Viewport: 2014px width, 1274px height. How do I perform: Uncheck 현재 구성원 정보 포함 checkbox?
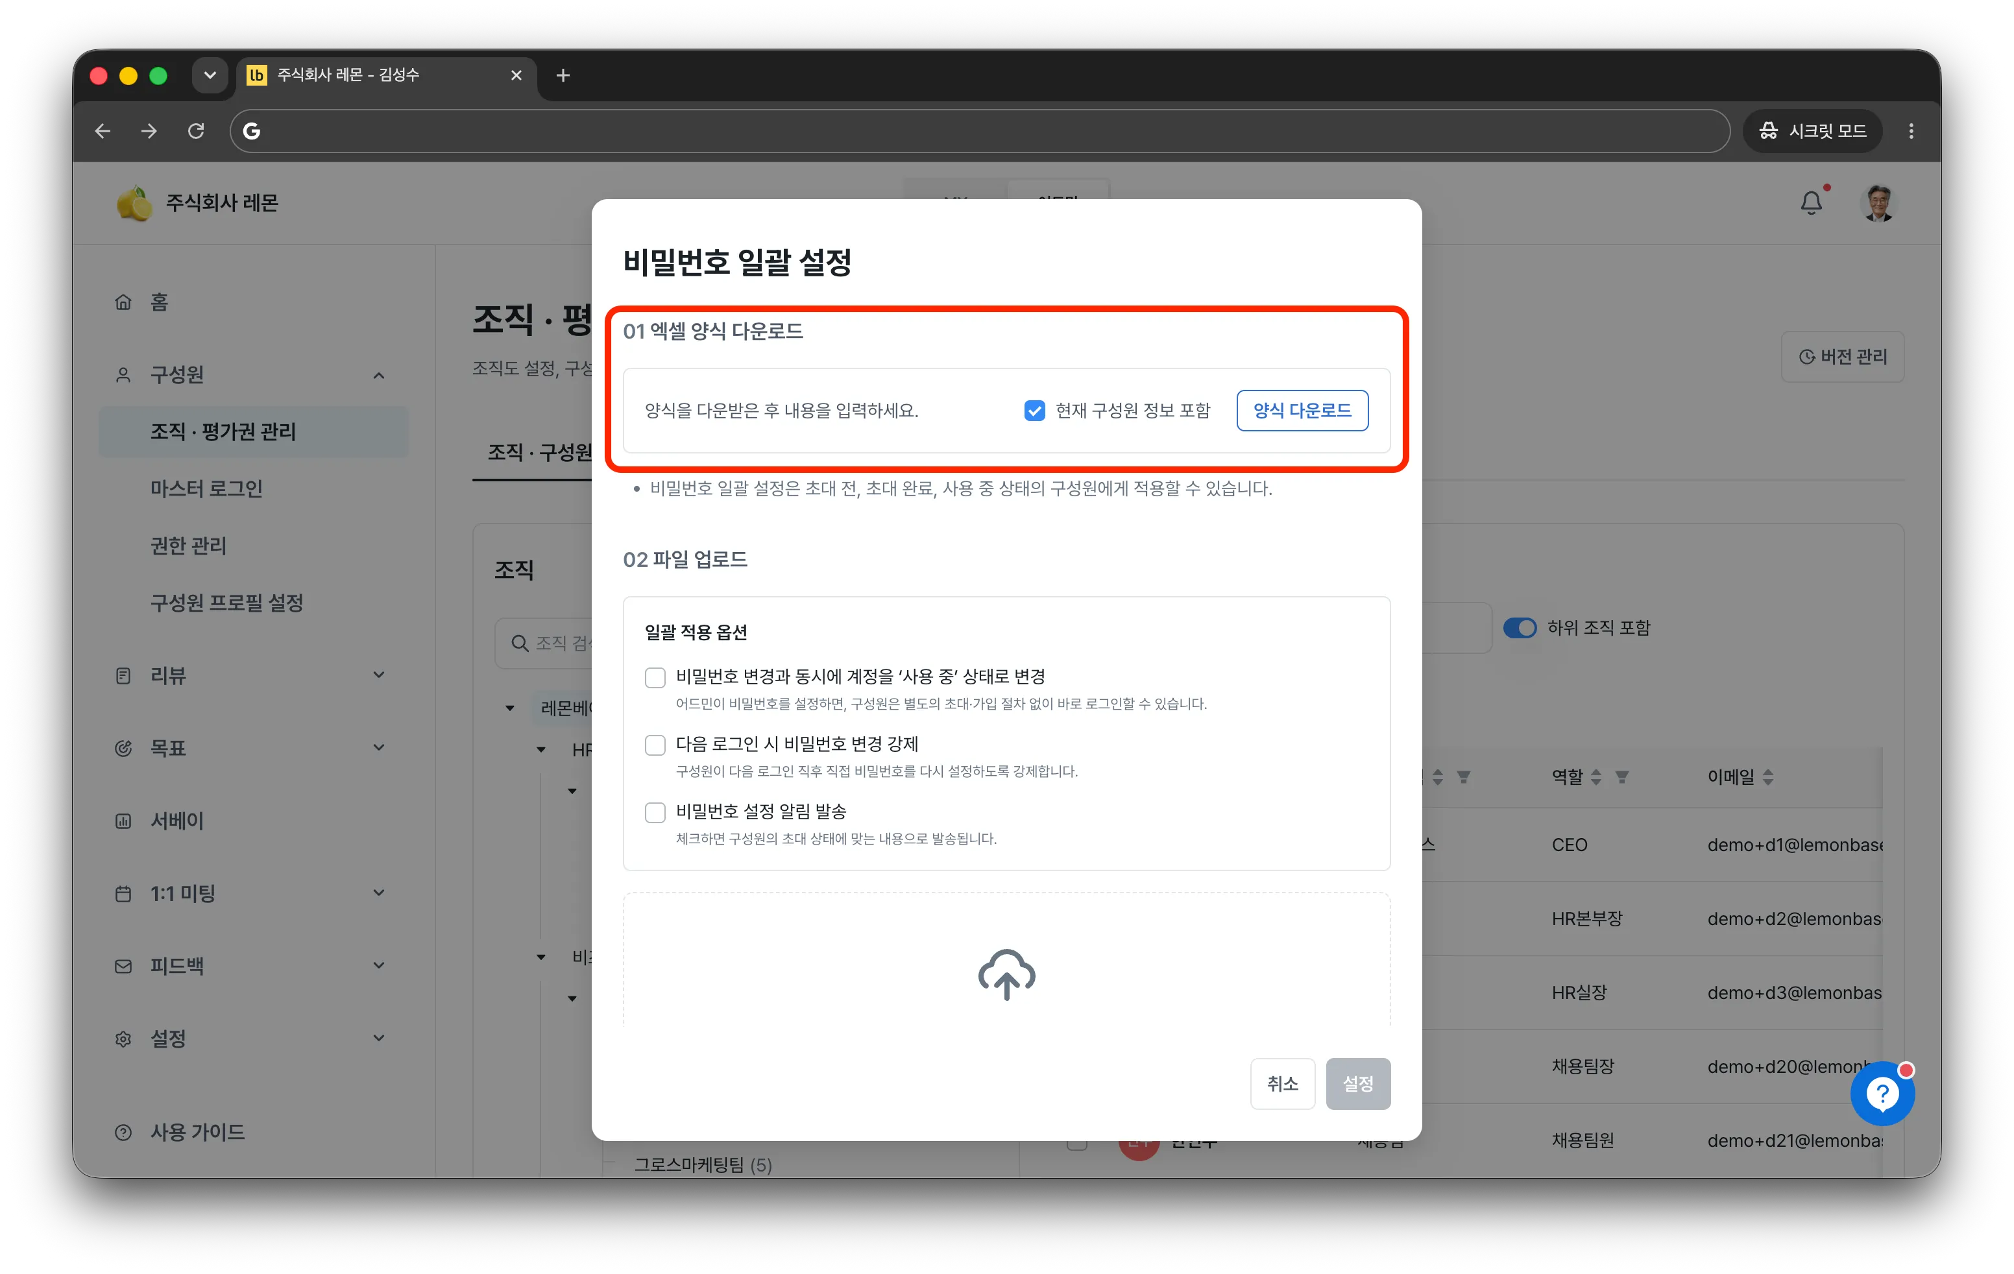1035,411
